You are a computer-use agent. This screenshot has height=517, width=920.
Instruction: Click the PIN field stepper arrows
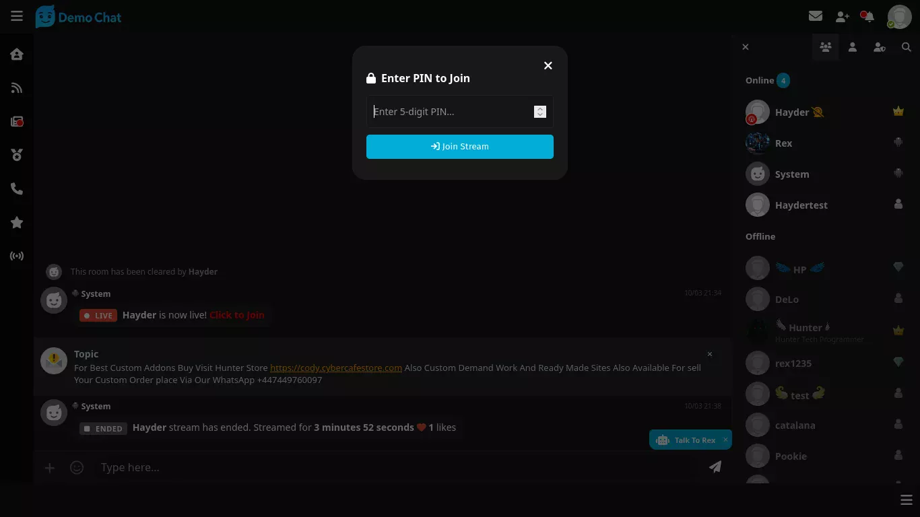539,112
